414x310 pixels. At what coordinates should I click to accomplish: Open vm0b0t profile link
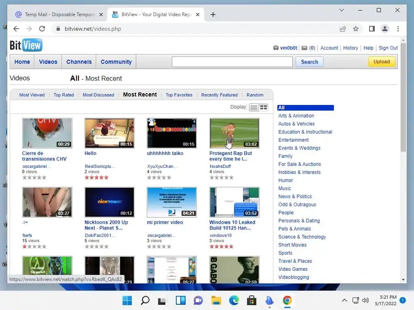(289, 48)
